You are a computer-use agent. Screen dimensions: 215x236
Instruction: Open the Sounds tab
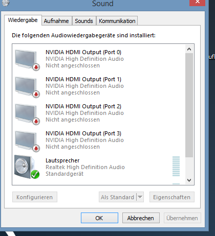click(x=84, y=21)
